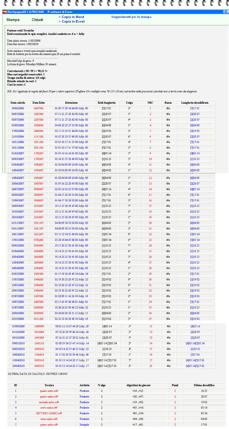Select technique 'SETTIMO AMBO.s49'
The width and height of the screenshot is (229, 429).
(x=49, y=413)
